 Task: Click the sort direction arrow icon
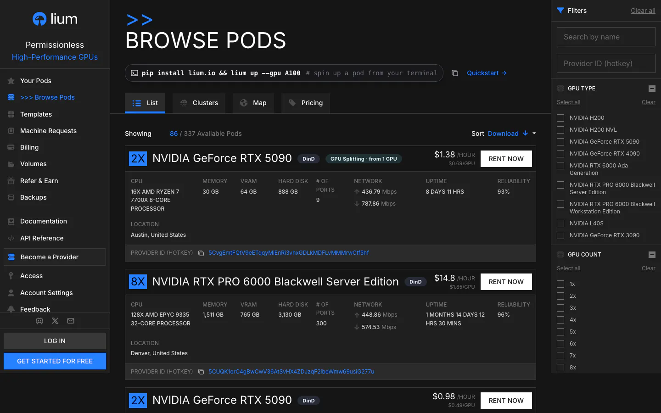pyautogui.click(x=525, y=134)
